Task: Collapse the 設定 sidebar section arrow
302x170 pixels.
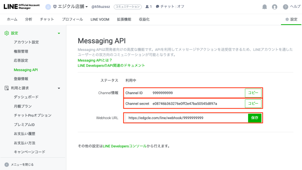Action: point(59,33)
